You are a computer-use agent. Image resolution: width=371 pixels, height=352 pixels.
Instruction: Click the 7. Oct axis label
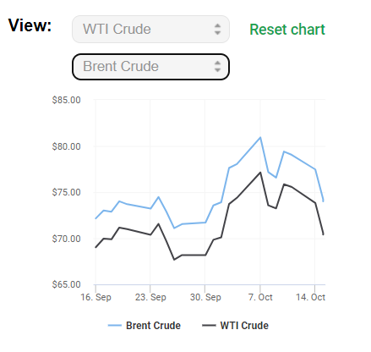[260, 297]
